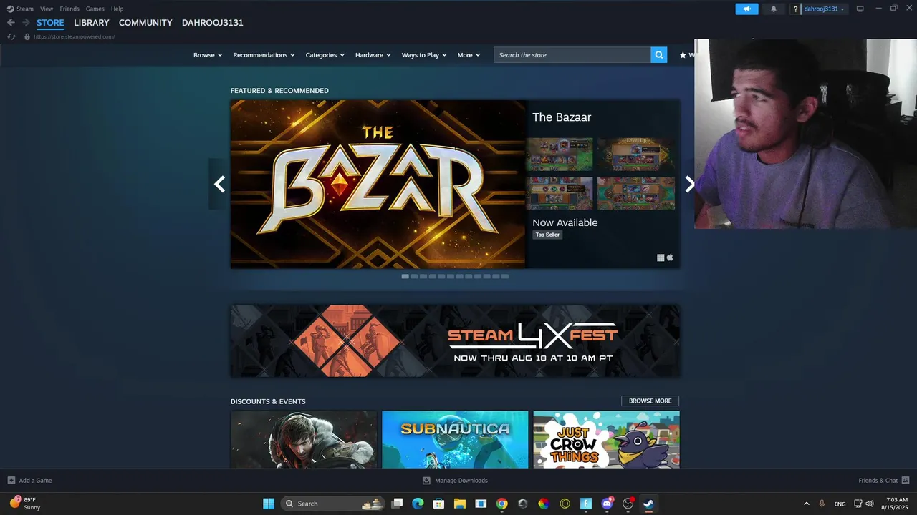The width and height of the screenshot is (917, 515).
Task: Show next featured game in carousel
Action: coord(689,184)
